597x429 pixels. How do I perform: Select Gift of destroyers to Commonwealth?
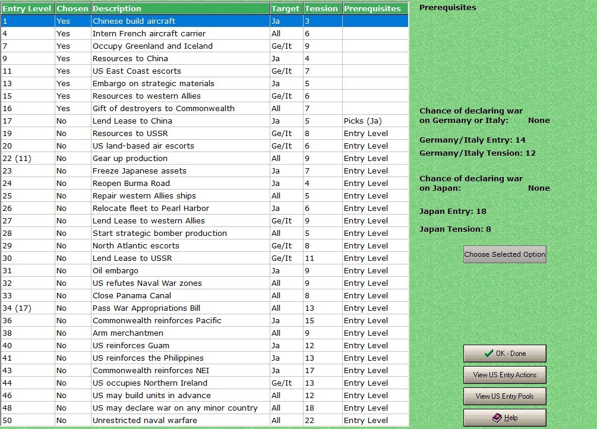(x=205, y=109)
